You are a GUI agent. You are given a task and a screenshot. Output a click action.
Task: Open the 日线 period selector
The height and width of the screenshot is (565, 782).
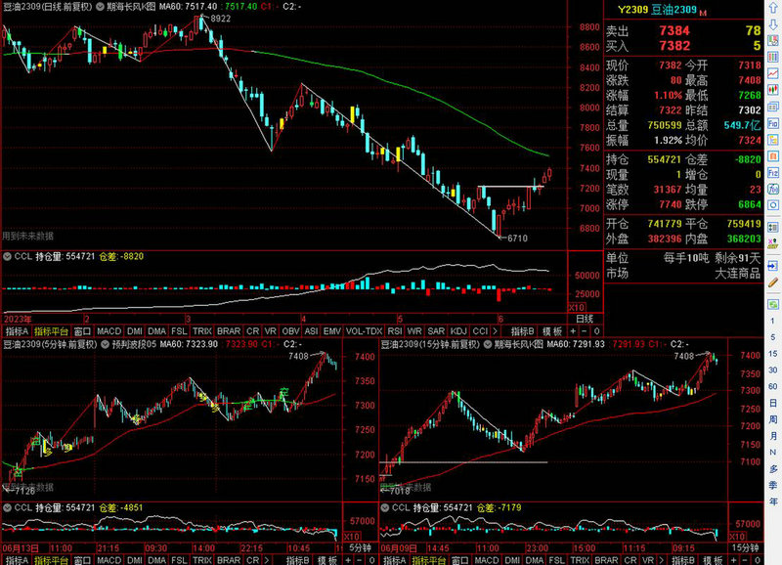click(583, 320)
